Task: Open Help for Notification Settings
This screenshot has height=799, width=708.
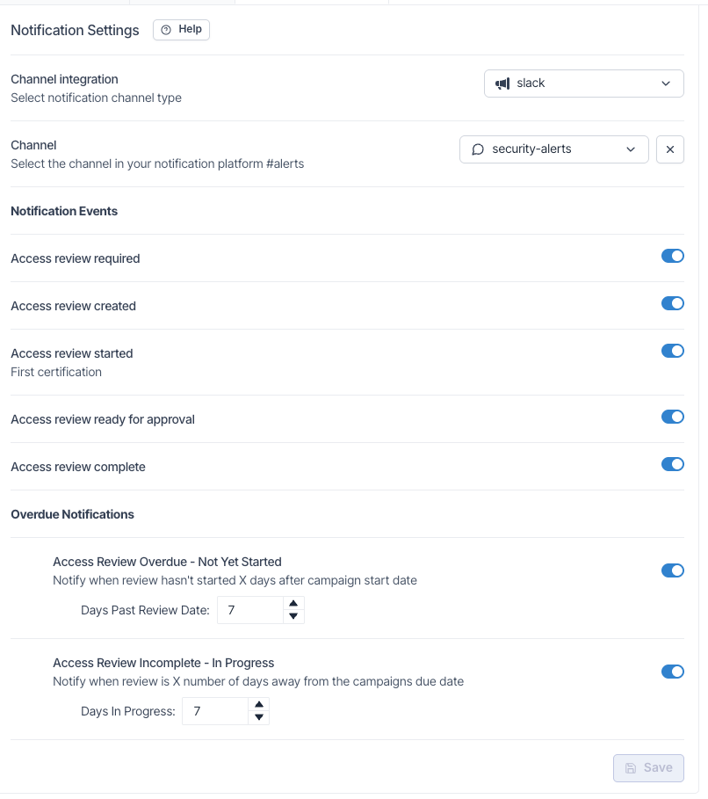Action: point(181,30)
